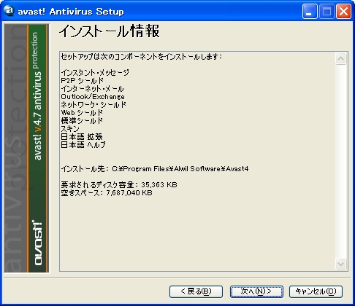Screen dimensions: 355x306
Task: Select the 標準シールド line
Action: [82, 121]
